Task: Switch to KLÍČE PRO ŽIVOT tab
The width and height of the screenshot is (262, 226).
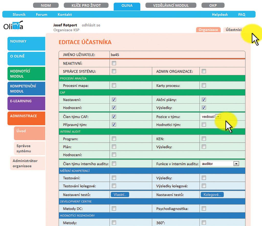Action: tap(86, 5)
